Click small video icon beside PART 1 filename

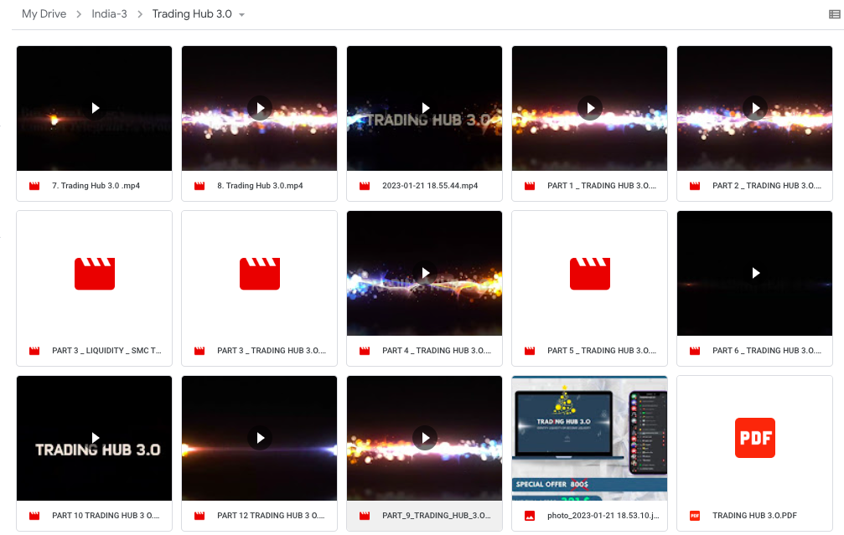[530, 186]
